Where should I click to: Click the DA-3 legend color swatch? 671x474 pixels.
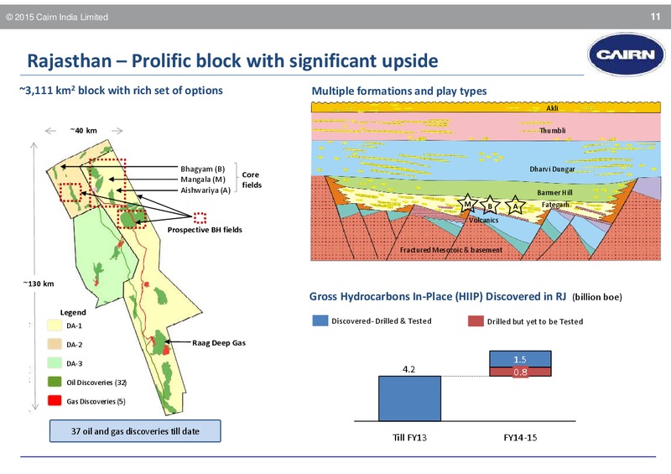(x=55, y=363)
